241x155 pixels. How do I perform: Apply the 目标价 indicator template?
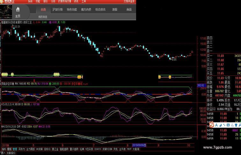tap(47, 149)
